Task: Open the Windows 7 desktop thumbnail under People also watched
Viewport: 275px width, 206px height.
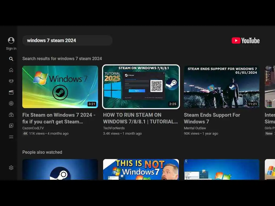Action: click(222, 170)
